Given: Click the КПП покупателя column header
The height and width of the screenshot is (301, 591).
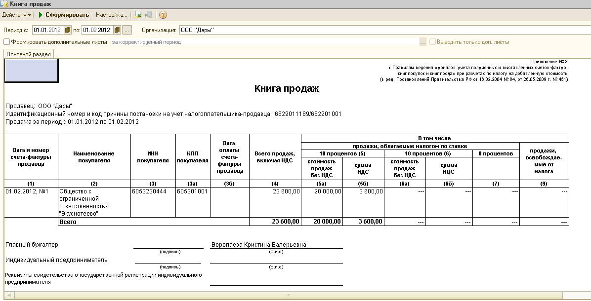Looking at the screenshot, I should pos(193,157).
